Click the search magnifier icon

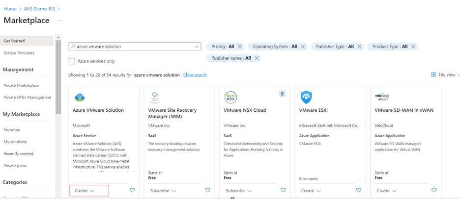(73, 46)
